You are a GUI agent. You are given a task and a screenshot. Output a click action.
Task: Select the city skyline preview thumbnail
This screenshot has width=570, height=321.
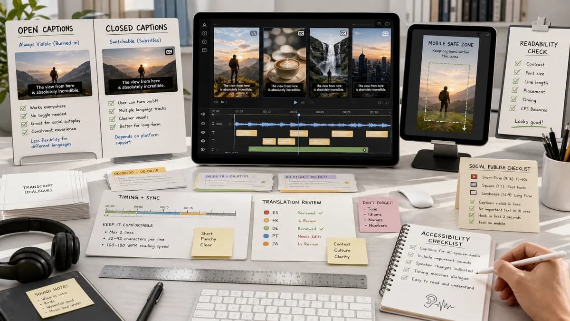click(371, 62)
